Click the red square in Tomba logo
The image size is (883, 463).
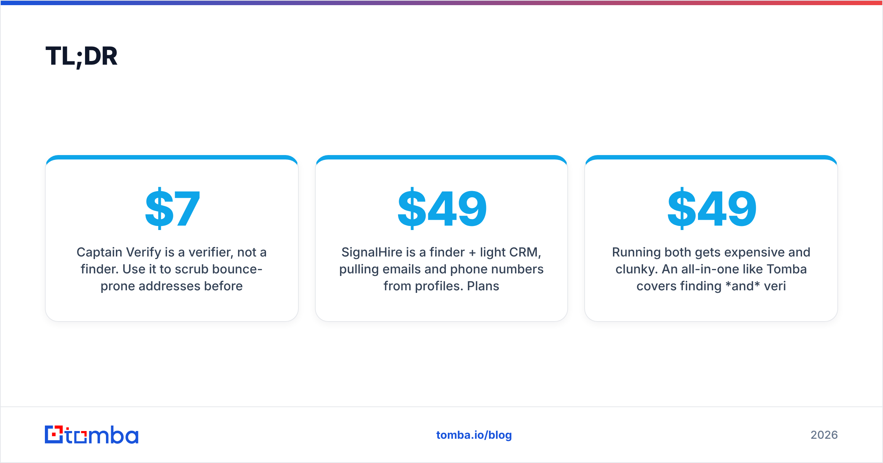pos(54,435)
